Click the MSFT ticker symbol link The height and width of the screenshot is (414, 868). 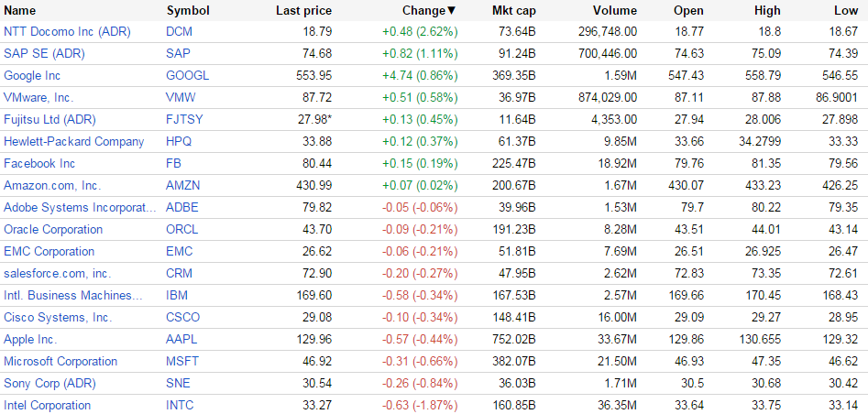tap(181, 361)
